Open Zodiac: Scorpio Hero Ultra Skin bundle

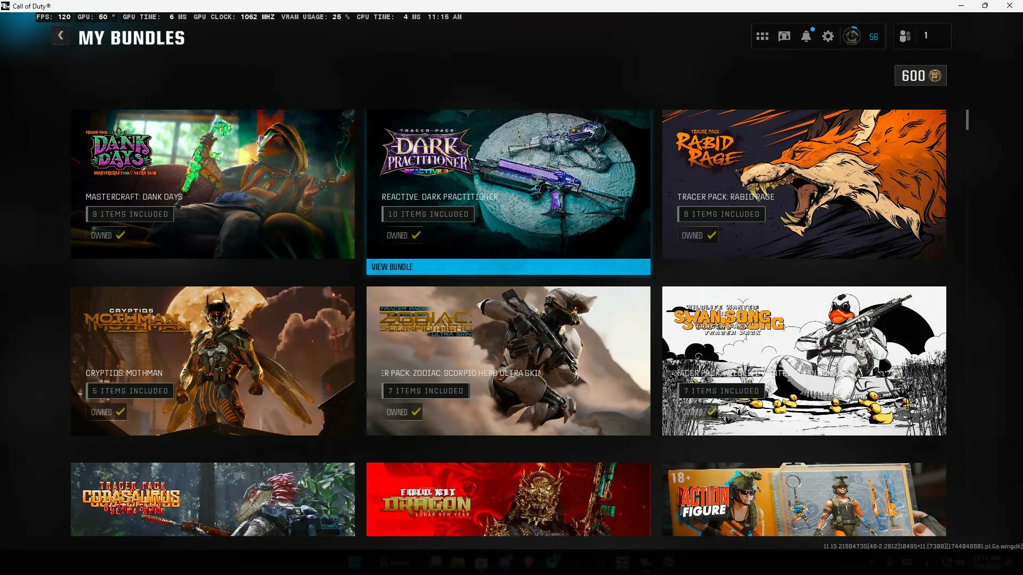point(508,361)
